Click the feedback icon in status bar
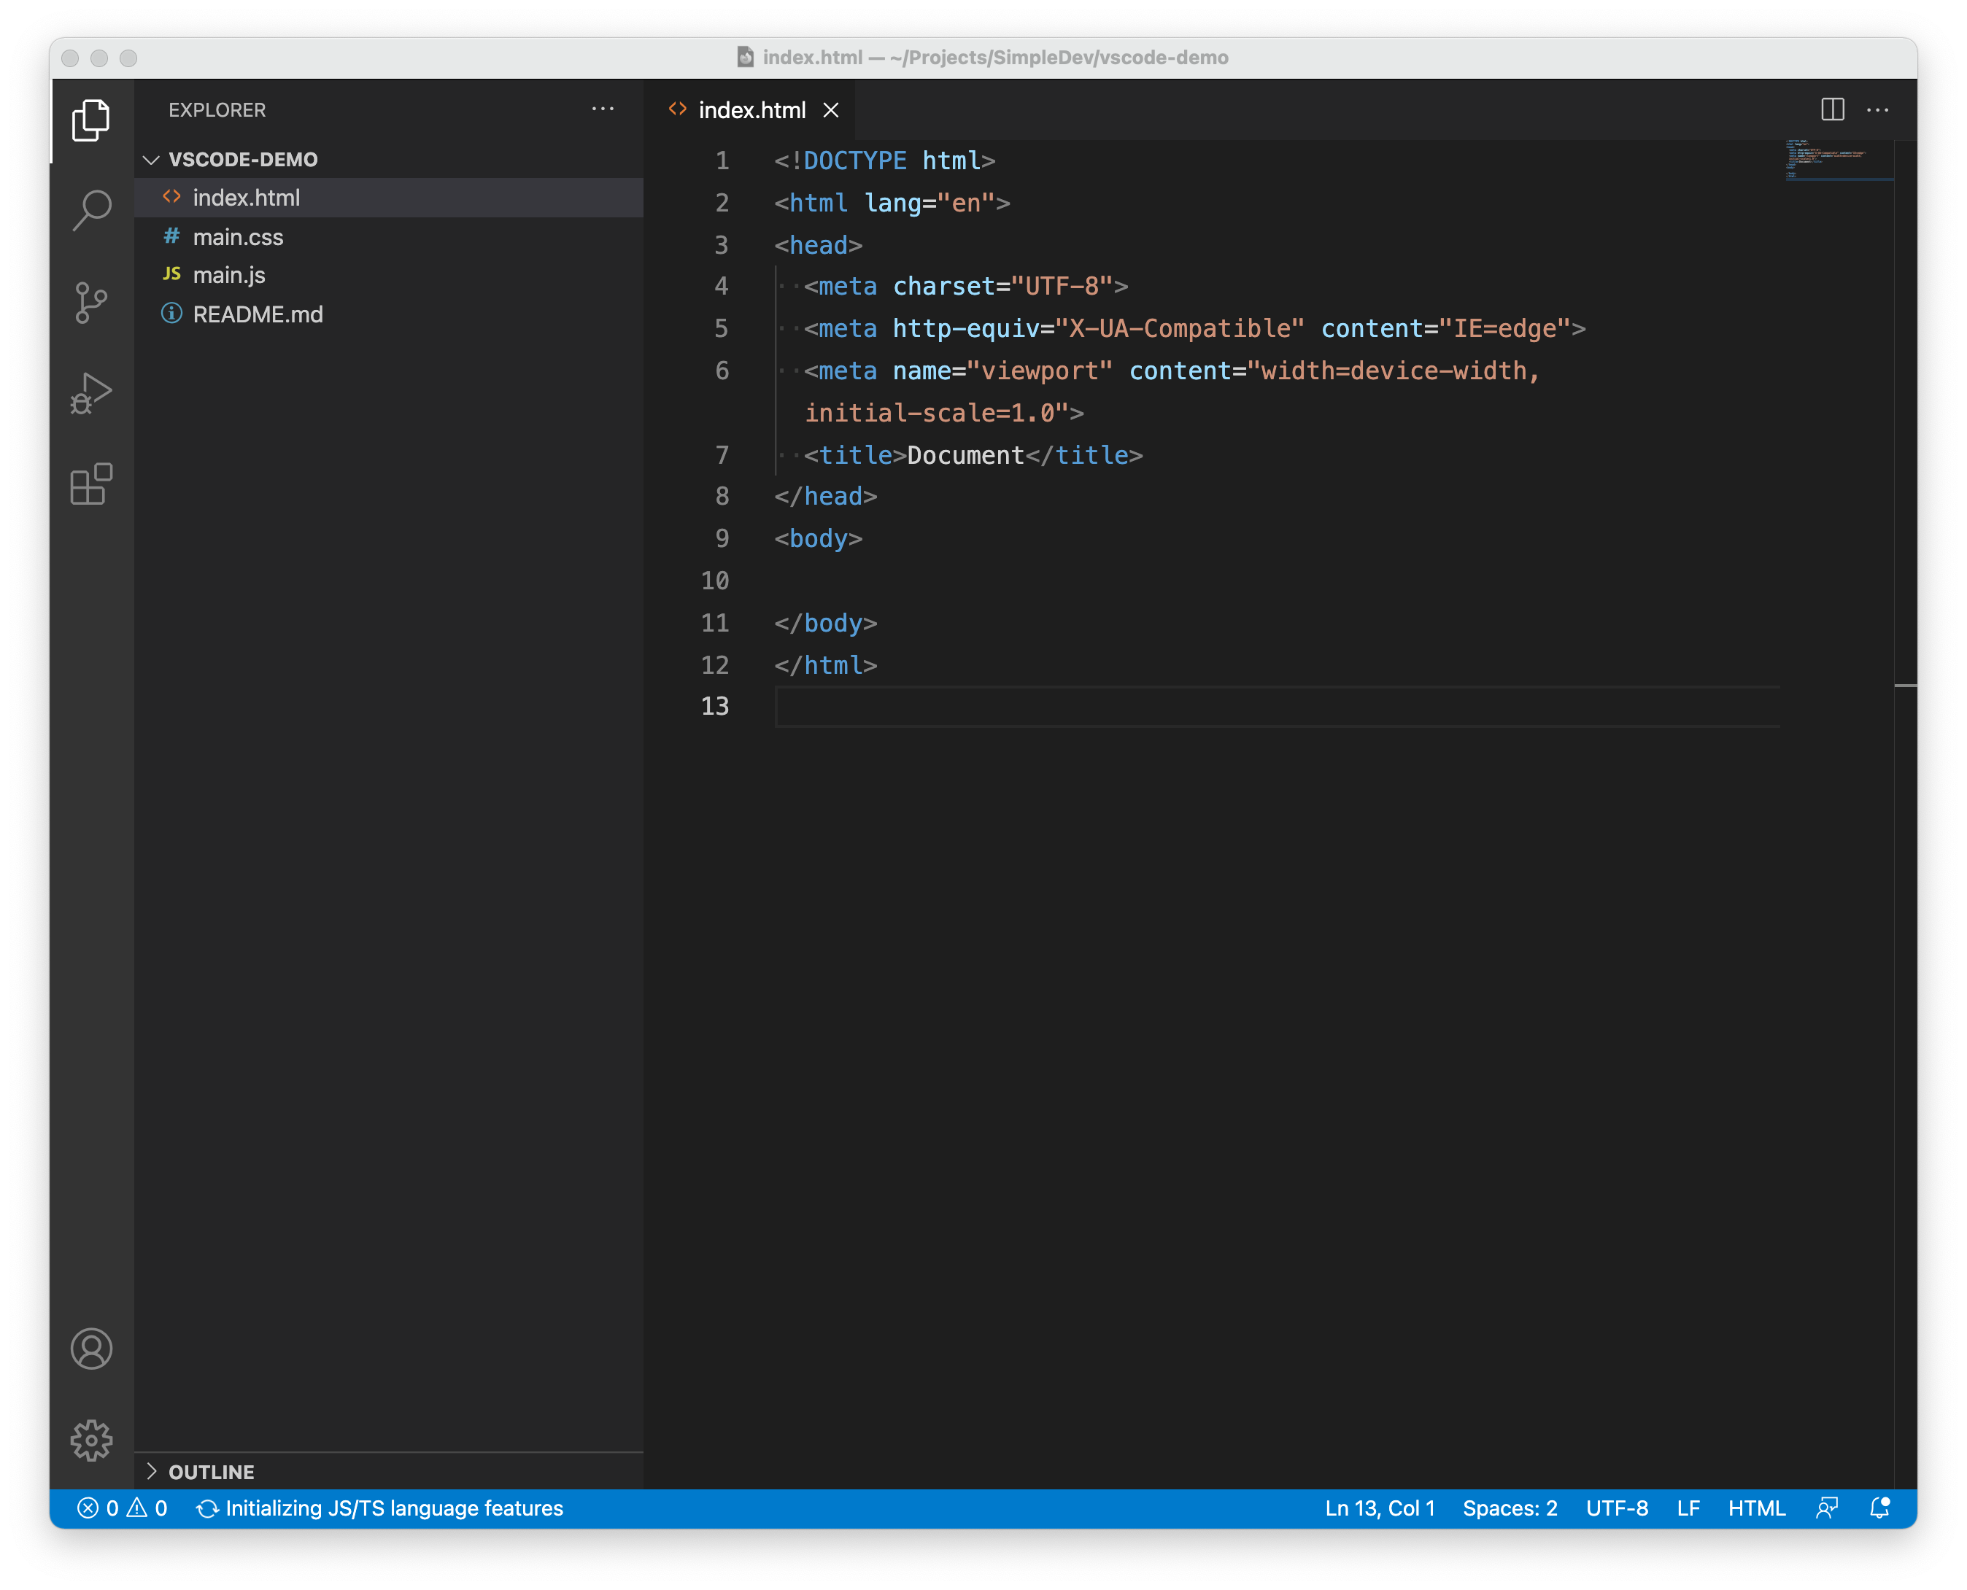 (1827, 1508)
